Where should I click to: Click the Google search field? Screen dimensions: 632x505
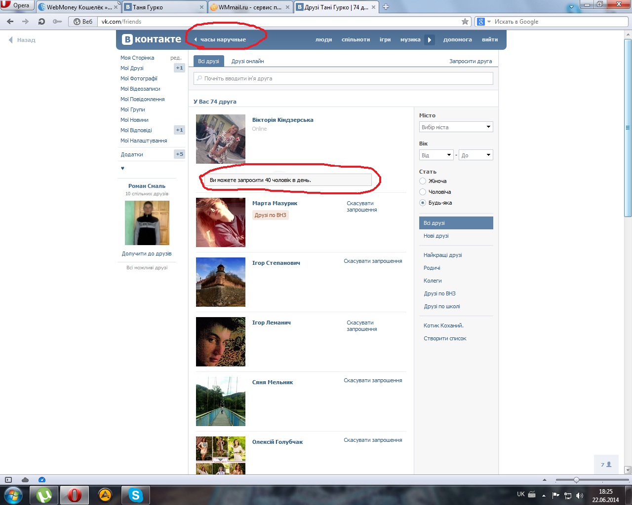[560, 22]
